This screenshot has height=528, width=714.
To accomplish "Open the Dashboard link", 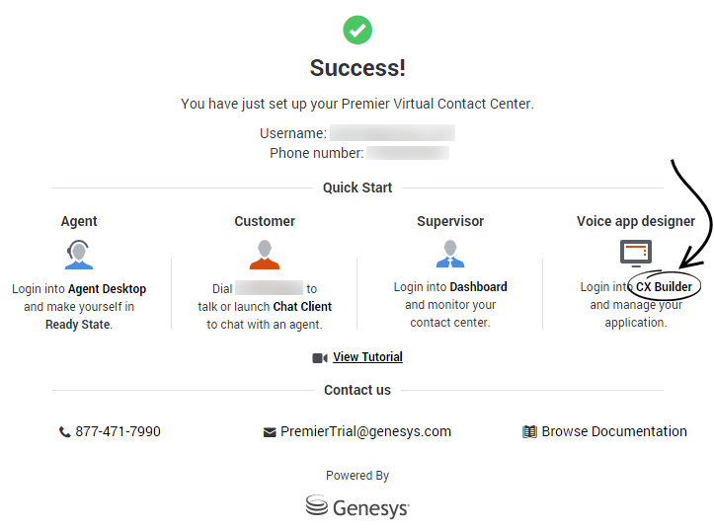I will click(x=478, y=287).
